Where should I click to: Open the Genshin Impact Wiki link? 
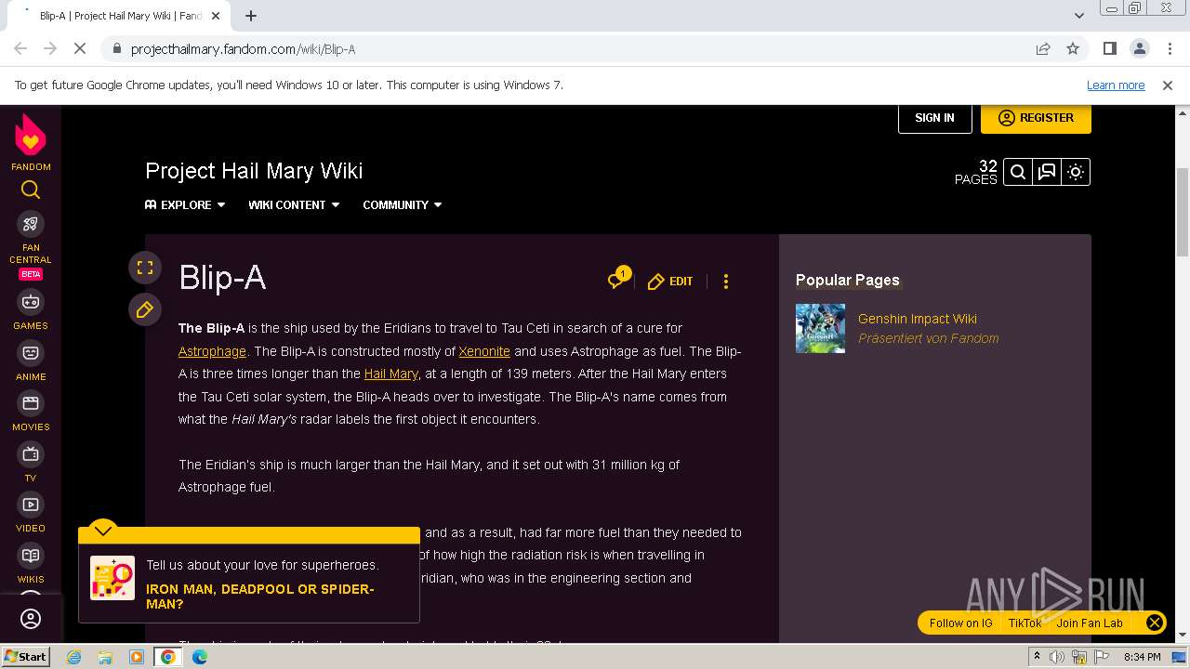(x=918, y=319)
